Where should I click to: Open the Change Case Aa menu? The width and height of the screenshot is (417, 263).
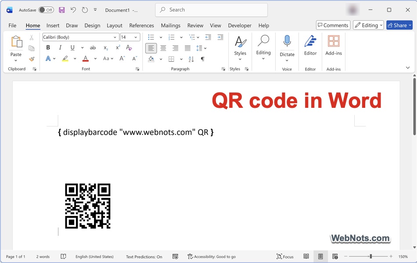(x=108, y=58)
